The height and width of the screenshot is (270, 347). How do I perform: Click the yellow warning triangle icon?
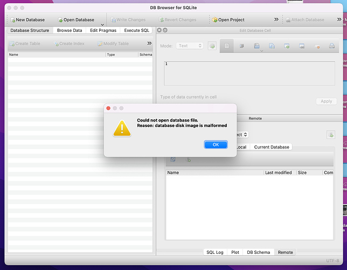pos(122,128)
